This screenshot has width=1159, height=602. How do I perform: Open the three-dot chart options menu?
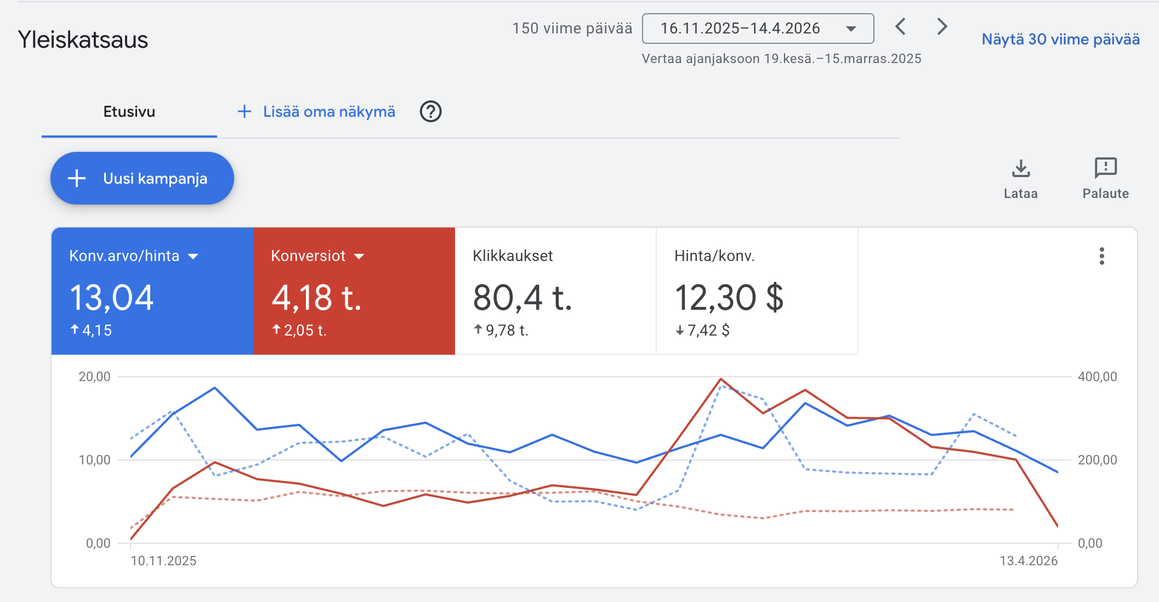[1101, 256]
